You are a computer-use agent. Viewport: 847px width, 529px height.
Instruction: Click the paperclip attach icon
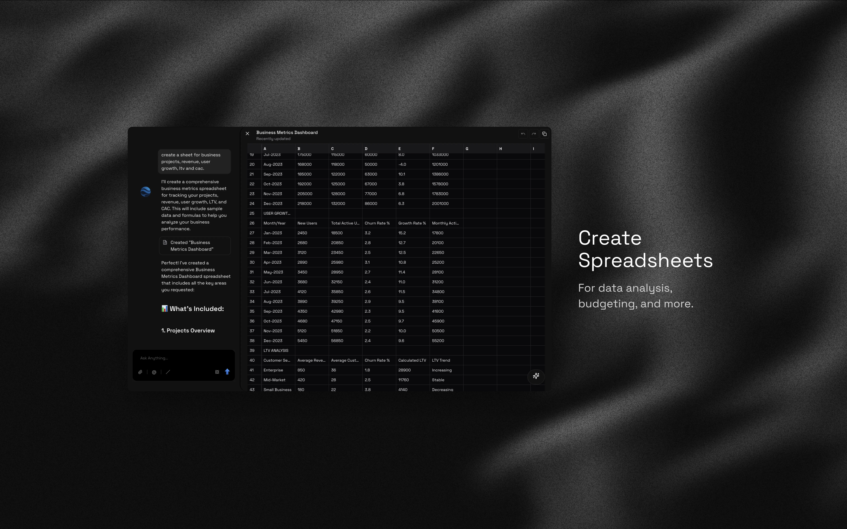[140, 372]
